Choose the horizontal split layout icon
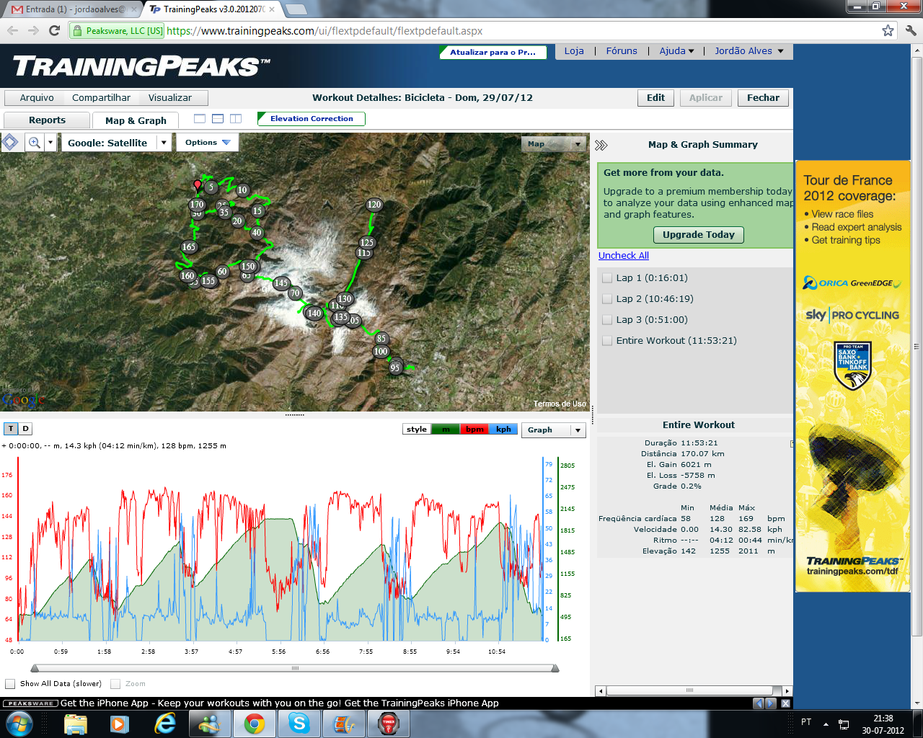 218,119
